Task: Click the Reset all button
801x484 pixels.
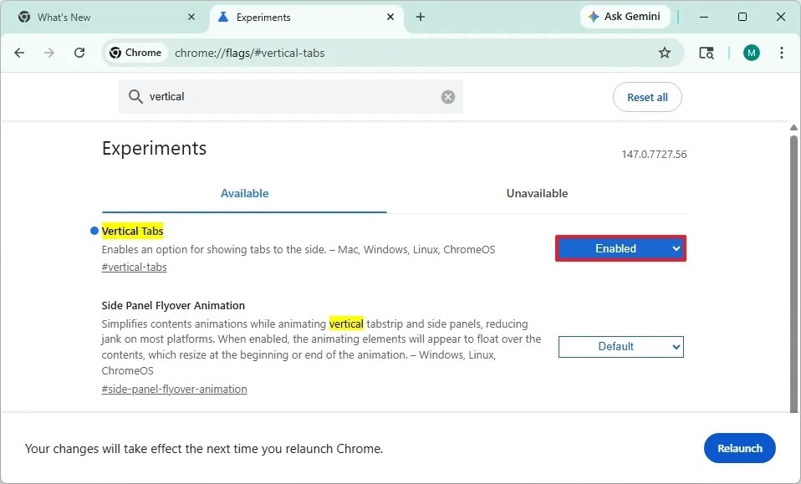Action: [647, 96]
